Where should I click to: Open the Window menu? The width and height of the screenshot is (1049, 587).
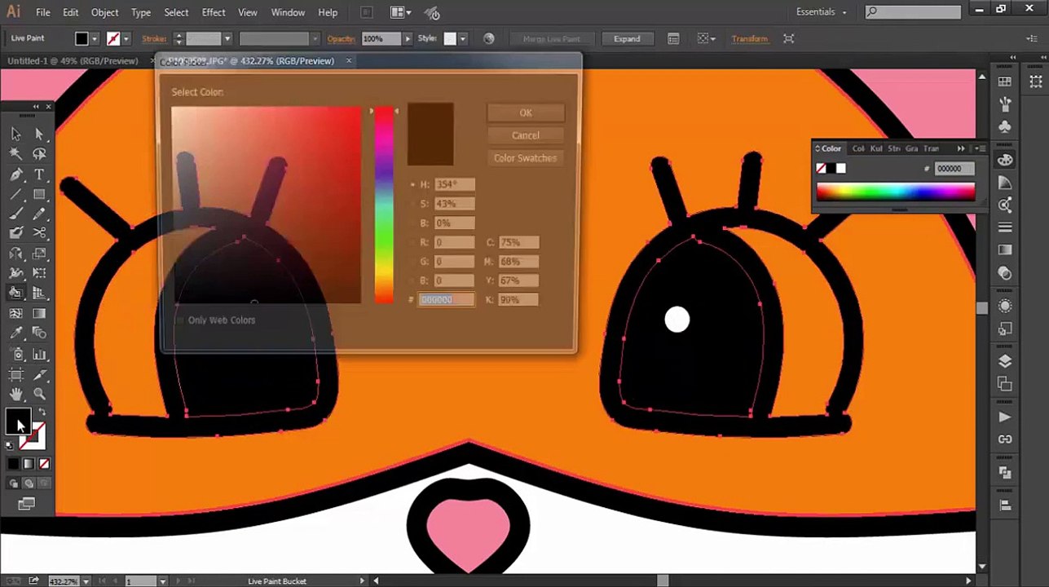coord(288,12)
